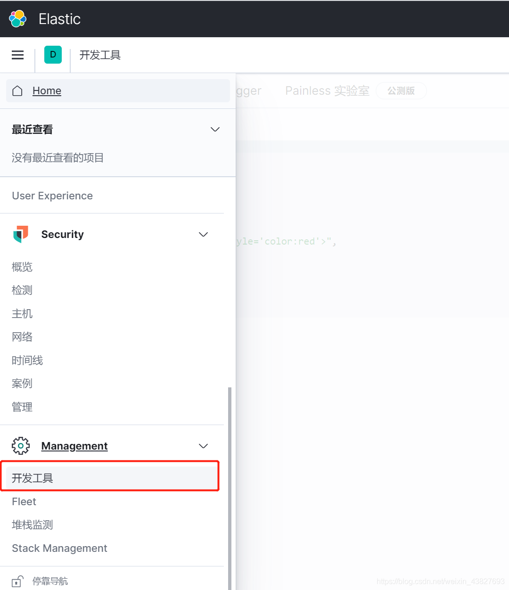Image resolution: width=509 pixels, height=590 pixels.
Task: Click the 最近查看 heading
Action: 32,130
